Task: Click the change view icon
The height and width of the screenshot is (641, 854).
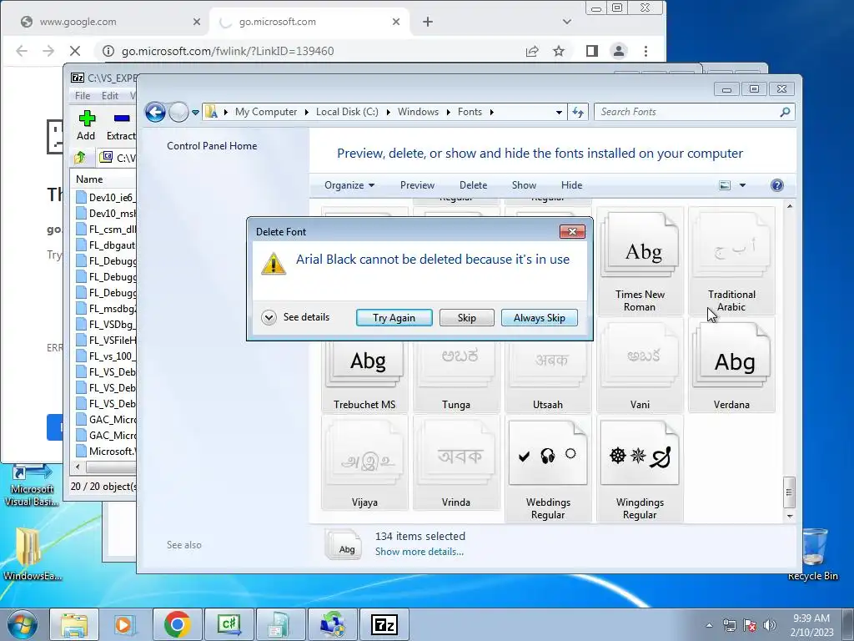Action: coord(725,185)
